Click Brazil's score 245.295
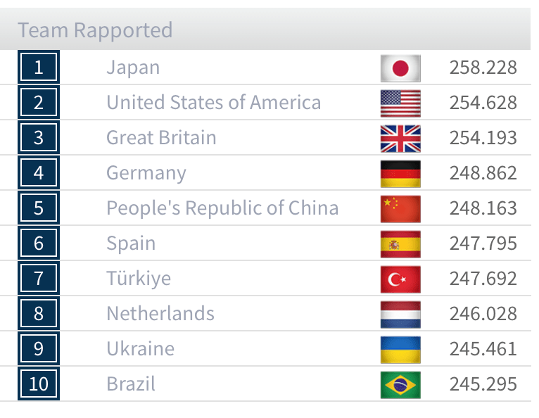Screen dimensions: 539x418 point(483,384)
